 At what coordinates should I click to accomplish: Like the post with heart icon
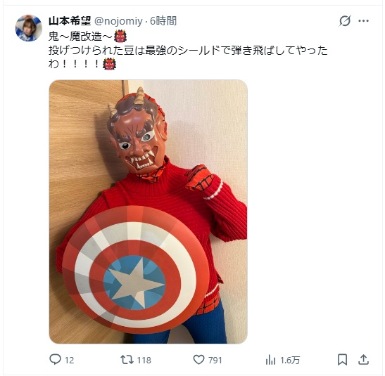point(198,360)
